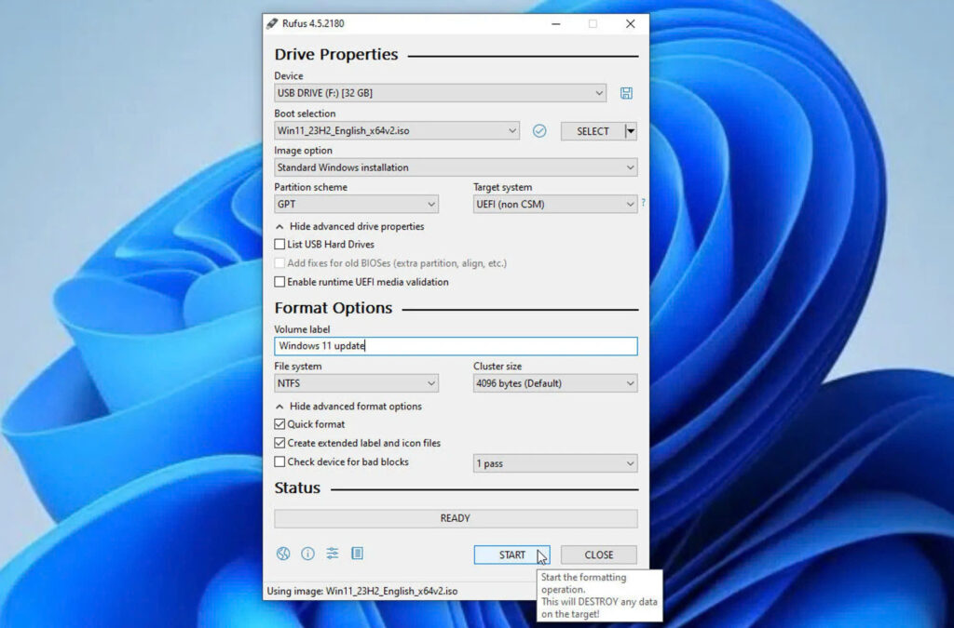The width and height of the screenshot is (954, 628).
Task: Collapse Hide advanced format options
Action: (348, 407)
